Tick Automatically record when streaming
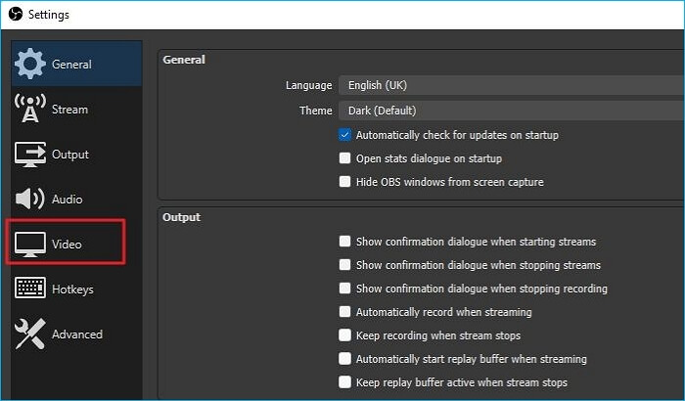This screenshot has width=685, height=401. pyautogui.click(x=344, y=311)
